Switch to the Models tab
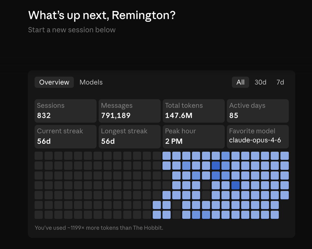 91,82
